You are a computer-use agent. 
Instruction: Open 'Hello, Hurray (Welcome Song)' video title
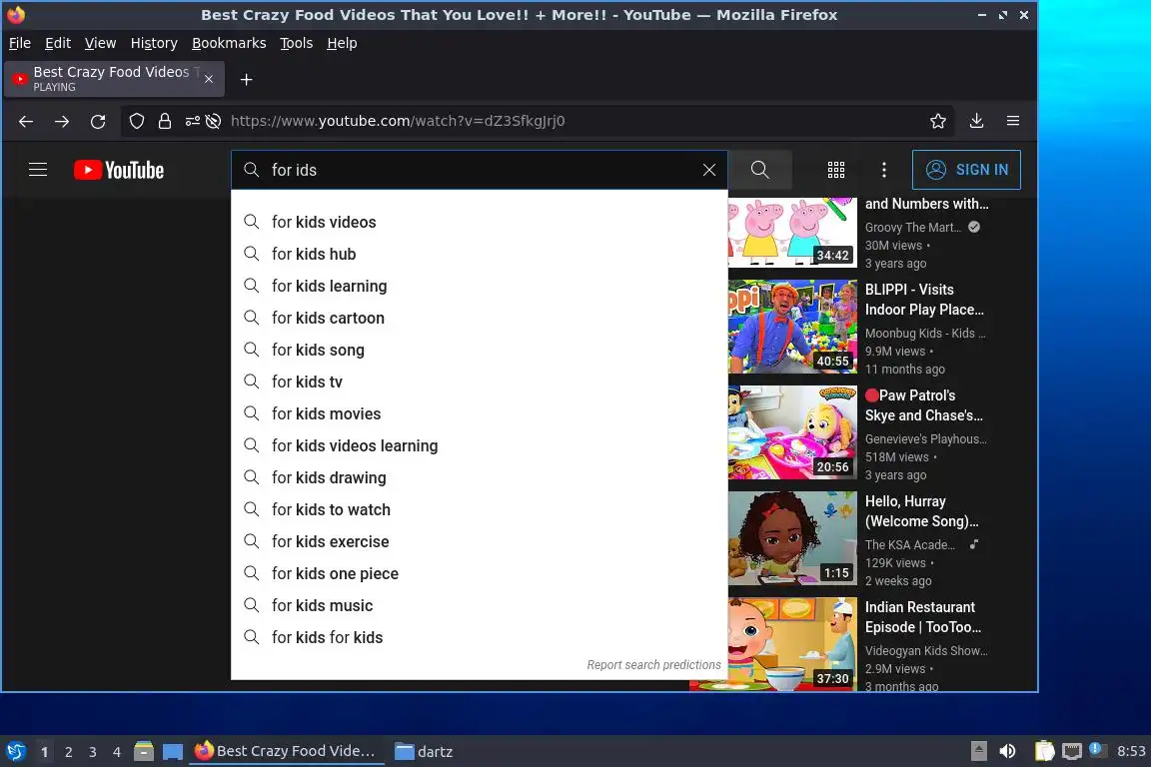pos(921,511)
